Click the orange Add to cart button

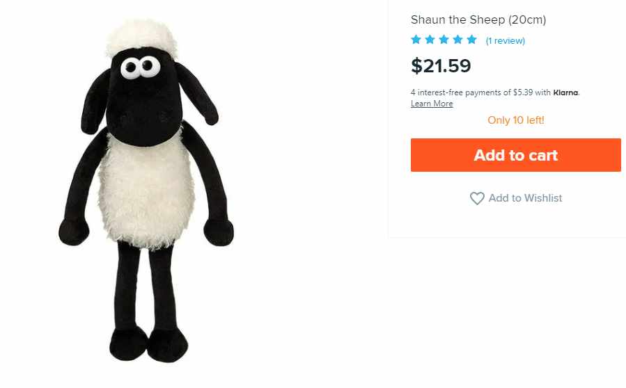coord(515,155)
